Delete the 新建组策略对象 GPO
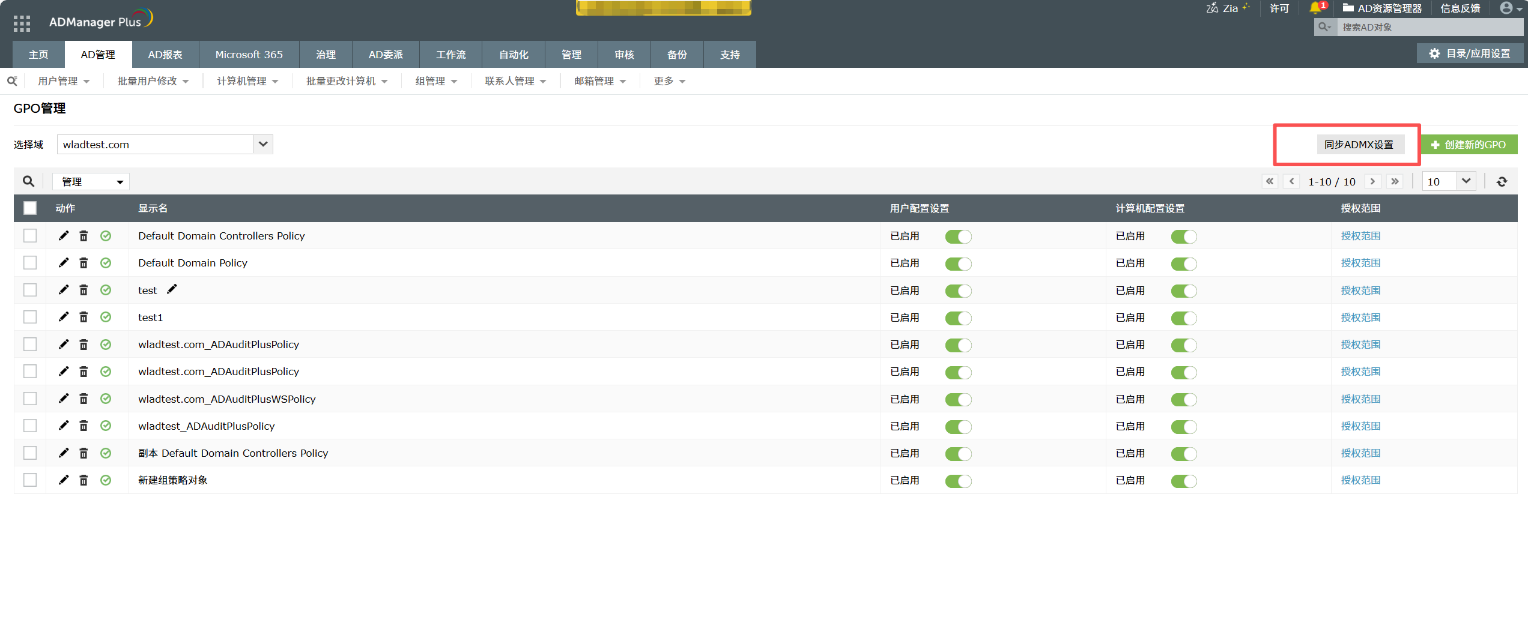Image resolution: width=1528 pixels, height=623 pixels. tap(84, 480)
